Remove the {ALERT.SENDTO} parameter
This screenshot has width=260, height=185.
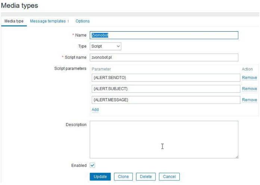(249, 78)
